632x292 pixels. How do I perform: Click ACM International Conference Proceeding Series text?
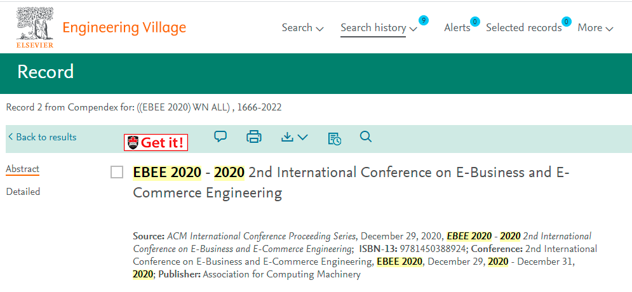(262, 236)
